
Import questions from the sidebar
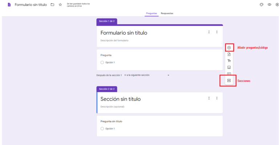[229, 54]
